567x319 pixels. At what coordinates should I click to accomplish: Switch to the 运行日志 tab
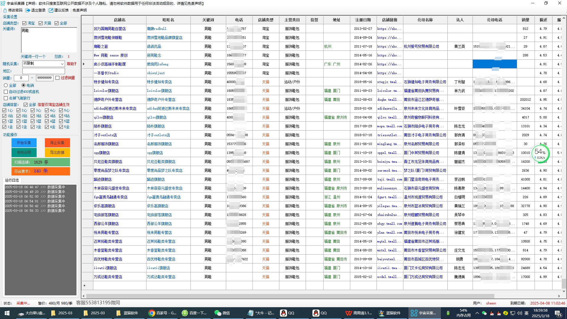click(12, 180)
